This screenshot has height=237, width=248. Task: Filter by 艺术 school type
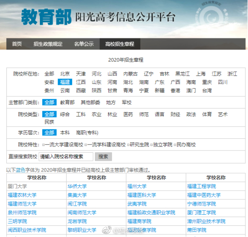click(222, 114)
